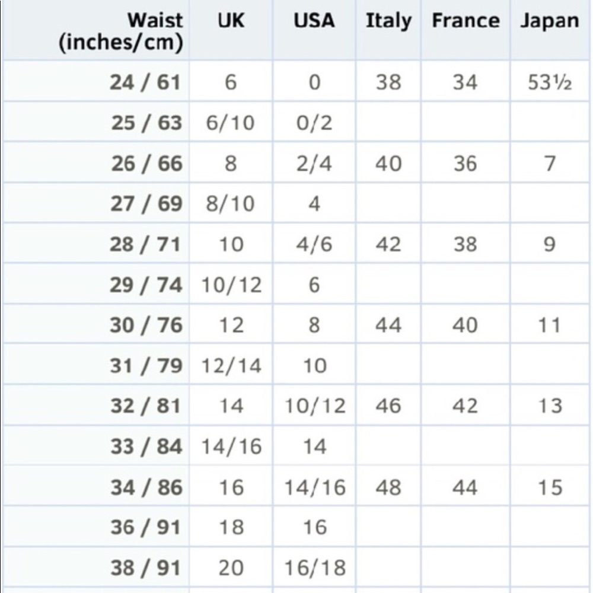Image resolution: width=593 pixels, height=593 pixels.
Task: Click the UK column header
Action: click(231, 21)
